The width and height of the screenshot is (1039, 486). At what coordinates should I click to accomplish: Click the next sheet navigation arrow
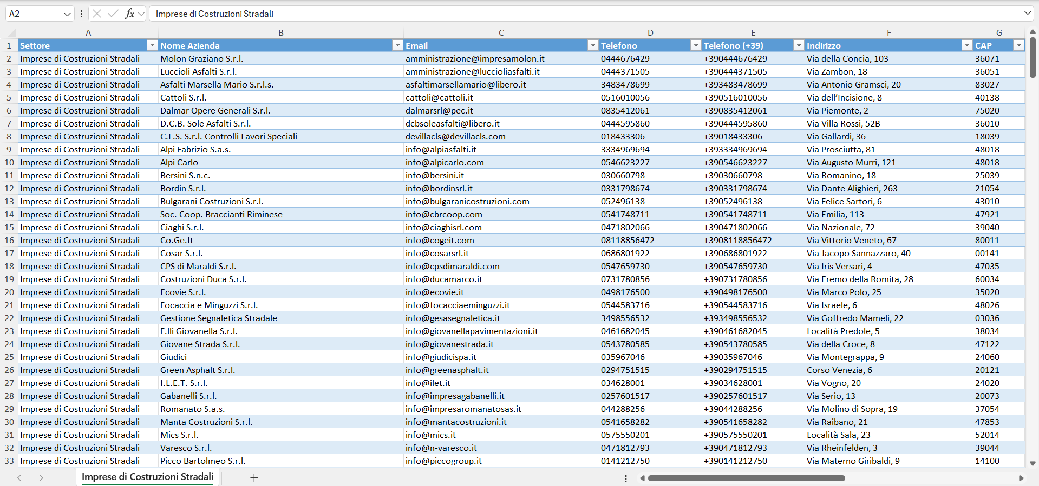coord(41,478)
